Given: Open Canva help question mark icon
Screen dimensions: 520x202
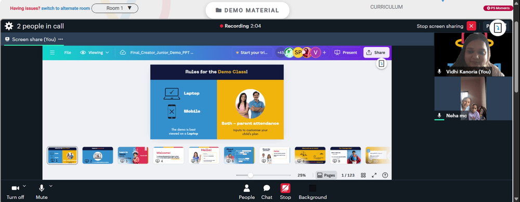Looking at the screenshot, I should click(385, 175).
